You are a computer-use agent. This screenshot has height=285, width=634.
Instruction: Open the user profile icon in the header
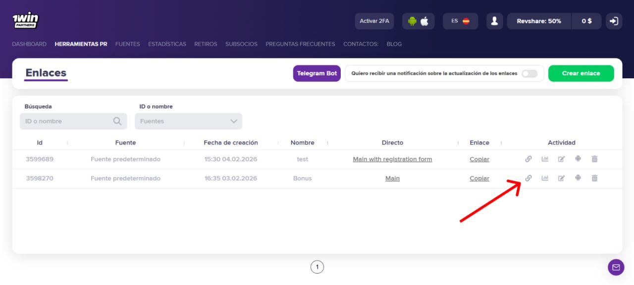pos(494,21)
